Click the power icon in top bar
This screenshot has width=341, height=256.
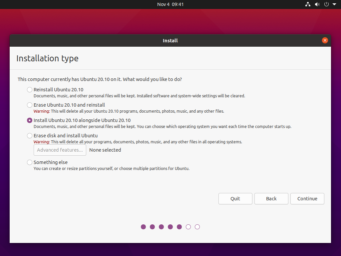[x=326, y=4]
